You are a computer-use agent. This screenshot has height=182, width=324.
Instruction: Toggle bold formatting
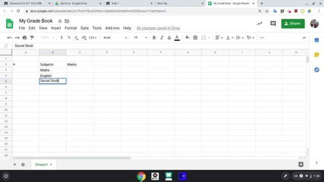coord(154,37)
